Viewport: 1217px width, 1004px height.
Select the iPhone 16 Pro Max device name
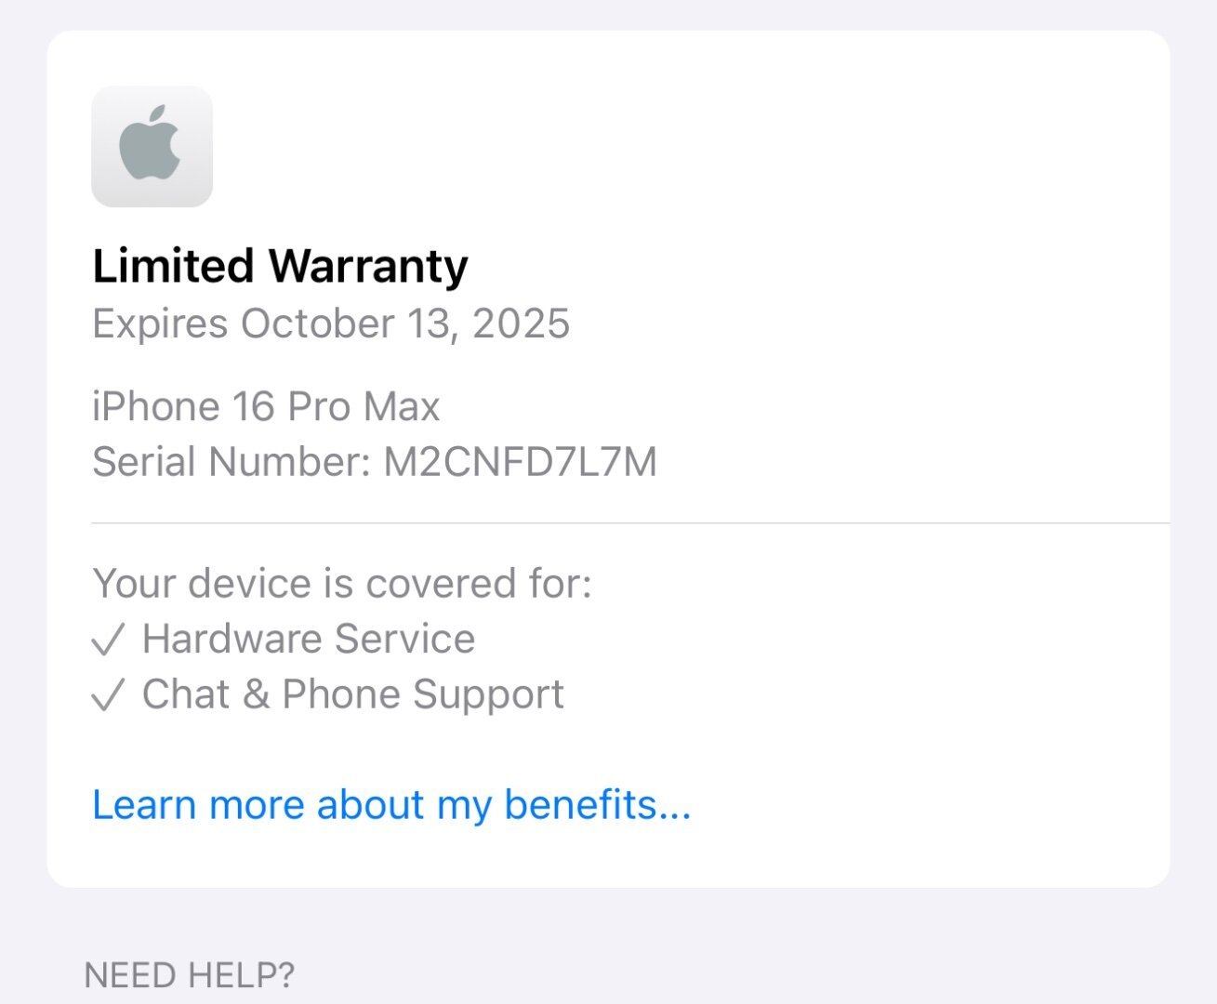[266, 406]
